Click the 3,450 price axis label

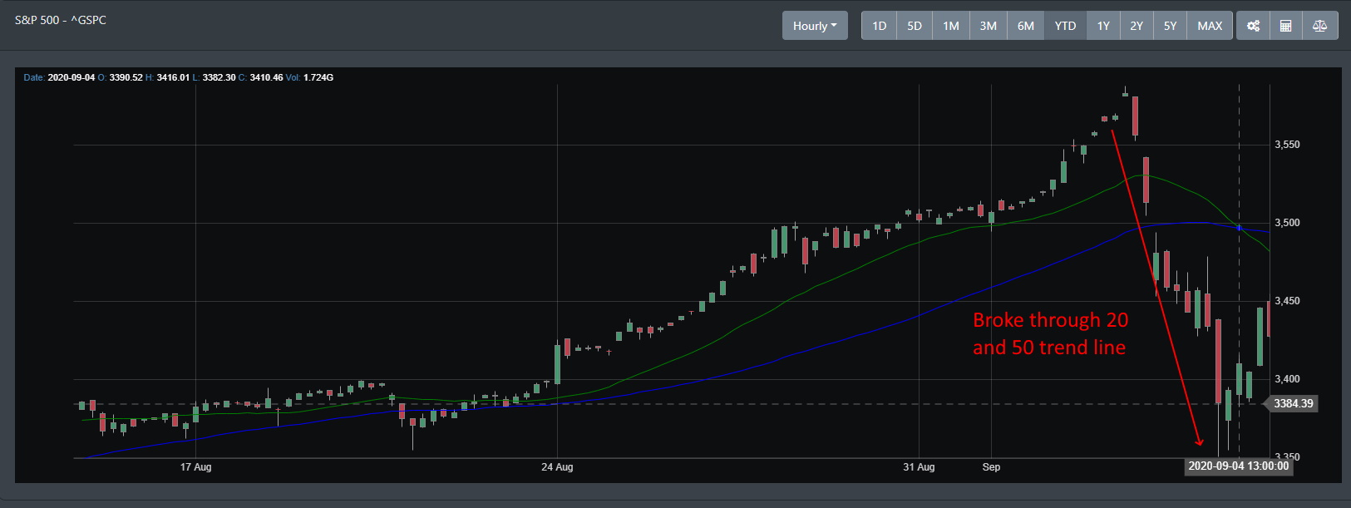[x=1287, y=301]
